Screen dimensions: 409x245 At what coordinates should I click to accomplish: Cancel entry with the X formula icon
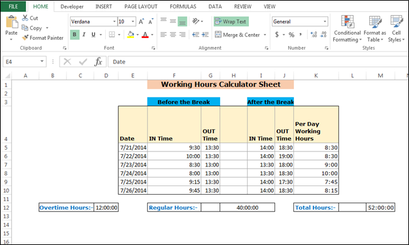tap(67, 62)
